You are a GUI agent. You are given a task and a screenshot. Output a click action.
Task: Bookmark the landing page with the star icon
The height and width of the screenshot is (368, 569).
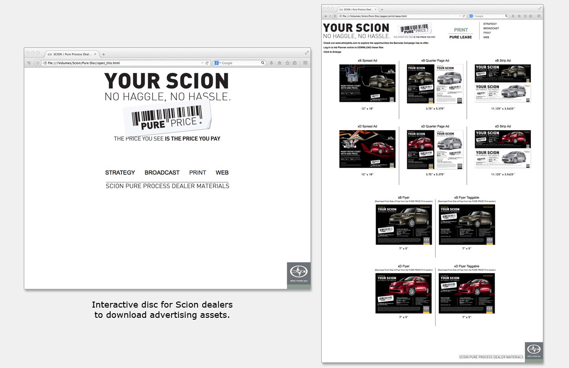coord(287,63)
